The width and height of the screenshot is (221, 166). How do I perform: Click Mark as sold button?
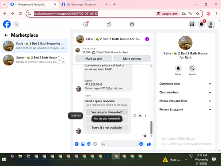94,58
